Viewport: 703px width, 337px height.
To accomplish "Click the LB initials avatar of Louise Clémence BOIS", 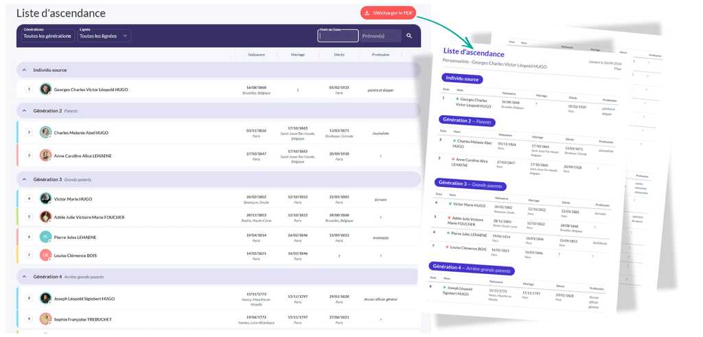I will (x=45, y=255).
